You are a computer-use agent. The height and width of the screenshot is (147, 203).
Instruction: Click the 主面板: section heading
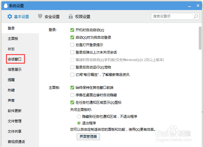pyautogui.click(x=54, y=88)
